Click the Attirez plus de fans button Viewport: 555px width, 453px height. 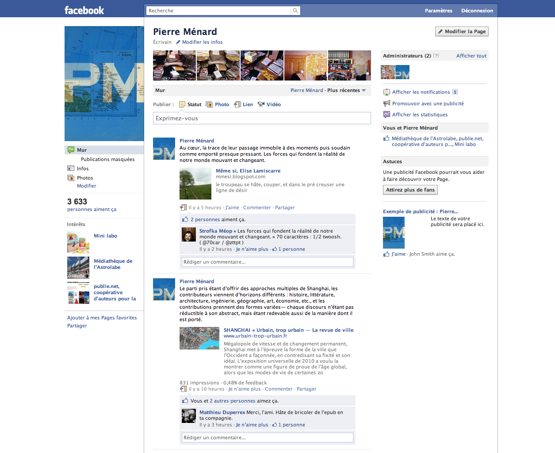410,190
